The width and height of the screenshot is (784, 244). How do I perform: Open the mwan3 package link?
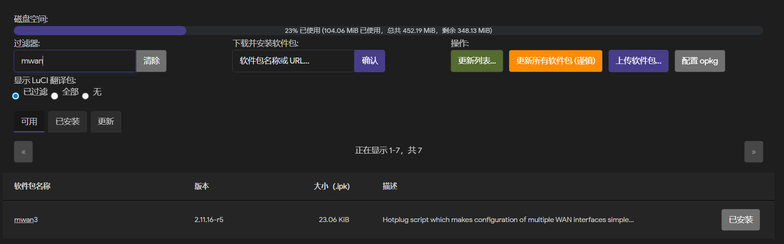click(26, 220)
